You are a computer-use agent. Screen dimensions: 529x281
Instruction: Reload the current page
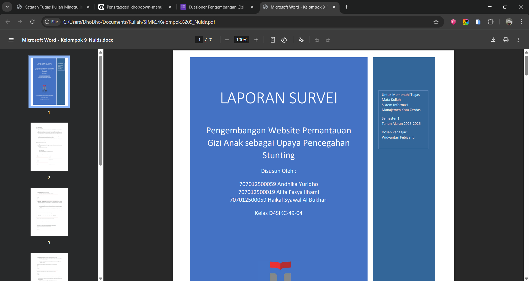[32, 22]
